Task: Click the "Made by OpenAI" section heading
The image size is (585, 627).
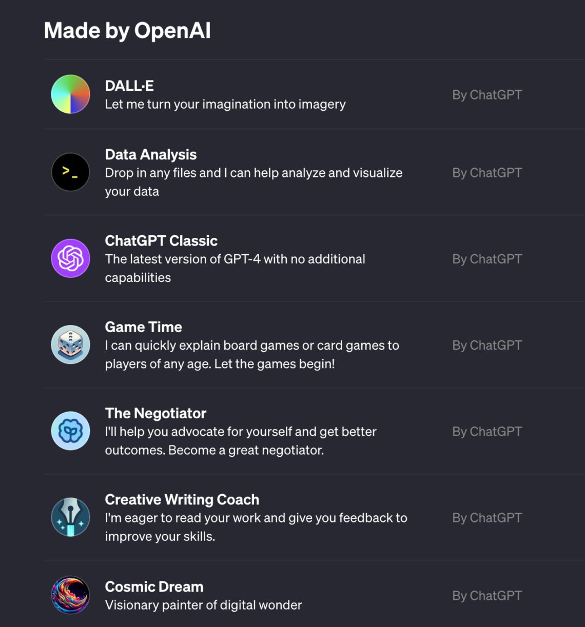Action: (x=127, y=30)
